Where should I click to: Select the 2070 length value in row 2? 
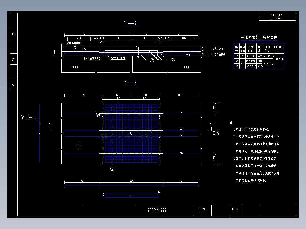(251, 61)
